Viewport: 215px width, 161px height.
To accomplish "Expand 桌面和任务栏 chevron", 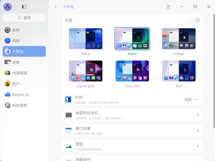I will [x=197, y=115].
